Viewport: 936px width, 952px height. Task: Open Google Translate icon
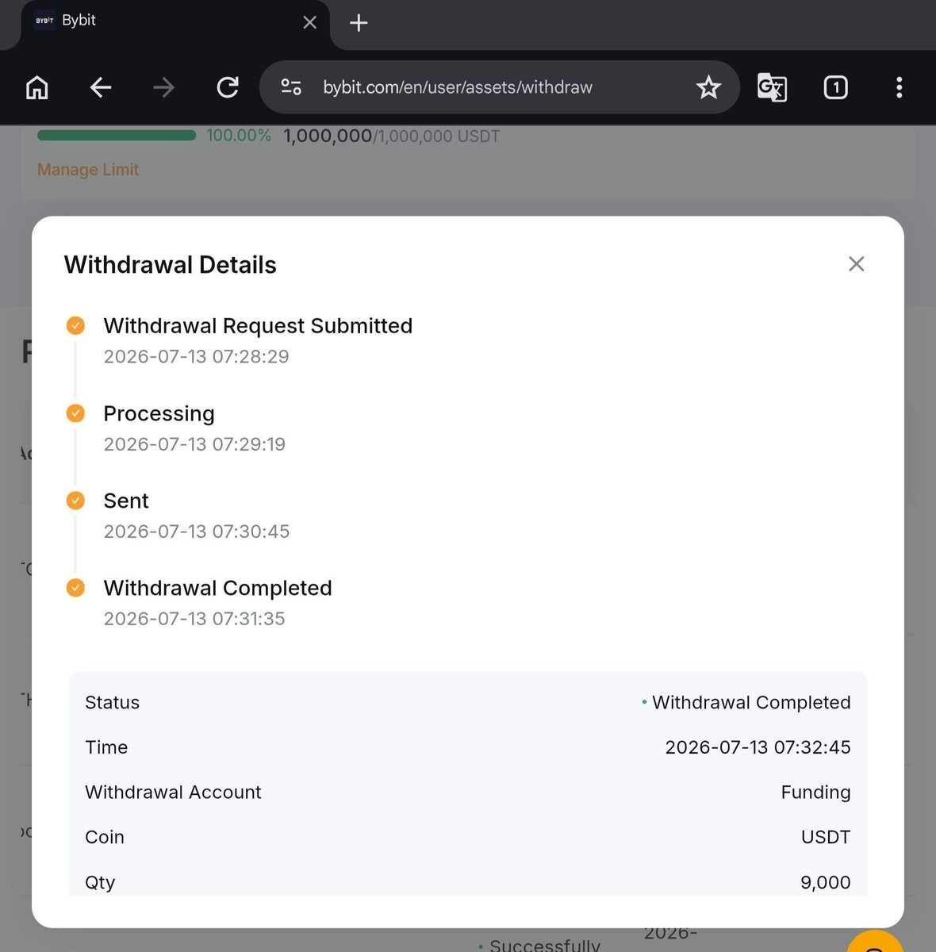[x=772, y=87]
